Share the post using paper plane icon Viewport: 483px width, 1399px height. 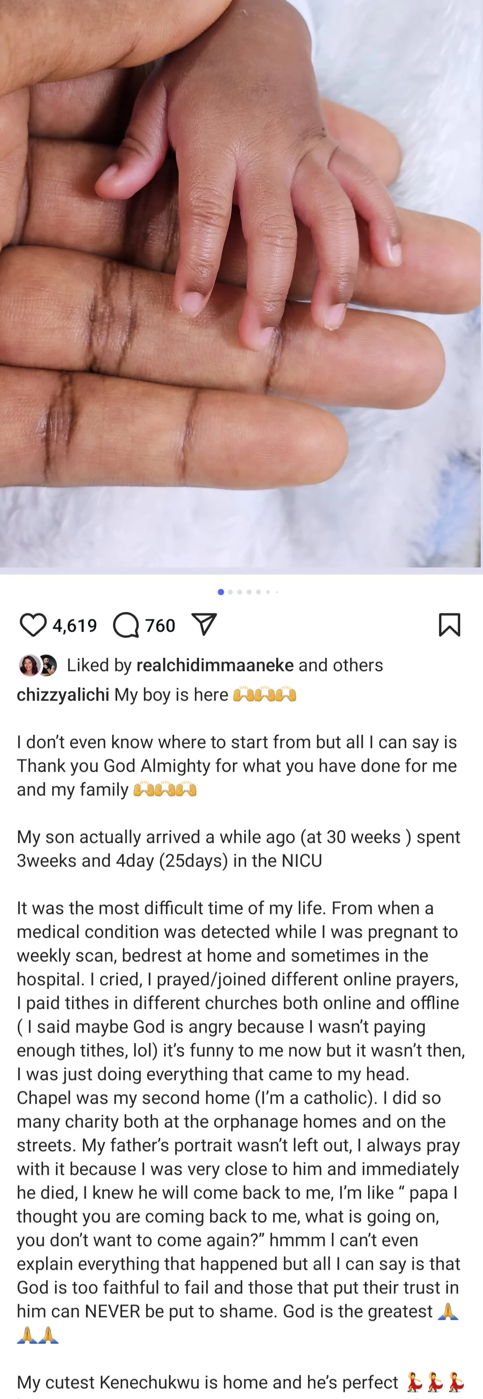pyautogui.click(x=204, y=625)
